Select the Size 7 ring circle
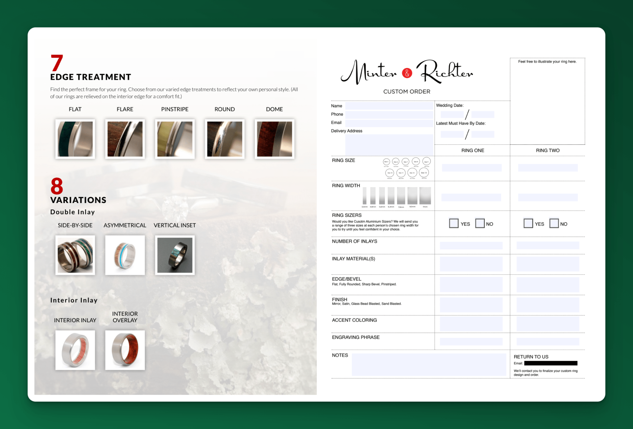Screen dimensions: 633x429 tap(406, 161)
